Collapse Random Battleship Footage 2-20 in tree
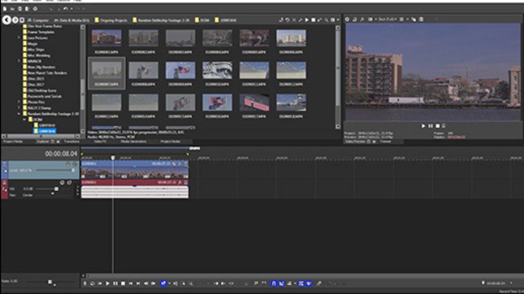The height and width of the screenshot is (294, 524). 19,114
